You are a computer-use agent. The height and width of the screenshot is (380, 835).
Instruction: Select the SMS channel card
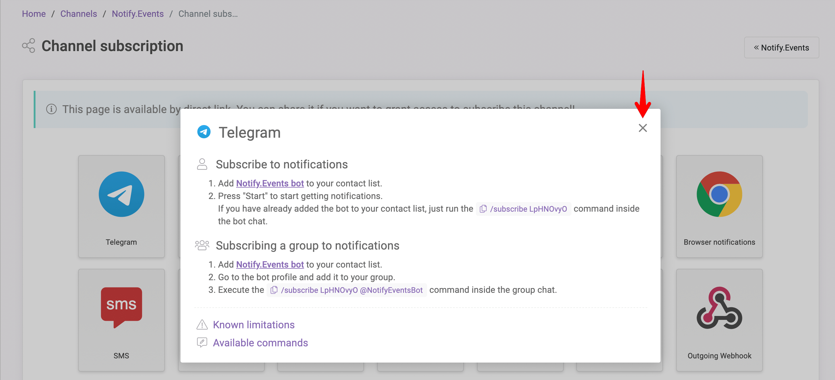121,320
